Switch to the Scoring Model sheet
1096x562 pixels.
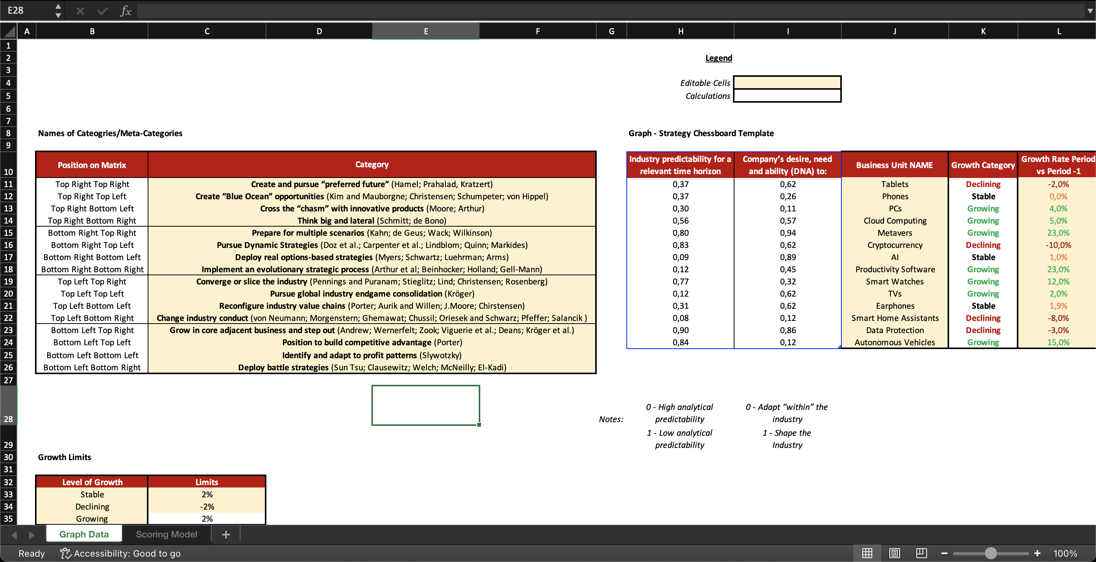(166, 534)
